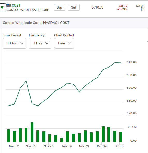Click the Nov 12 date axis label

coord(14,146)
